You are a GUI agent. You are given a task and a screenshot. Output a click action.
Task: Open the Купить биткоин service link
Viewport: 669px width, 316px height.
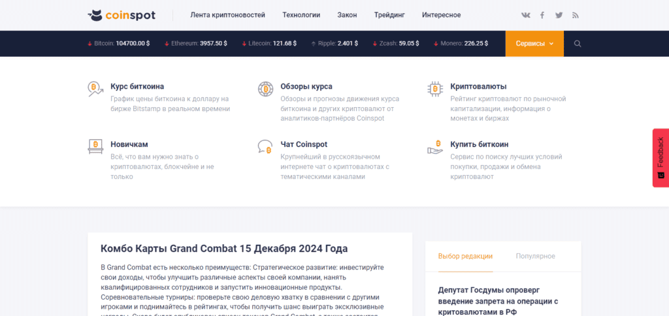(479, 144)
